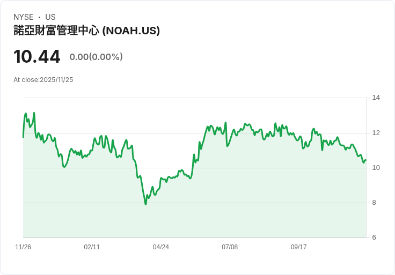Viewport: 395px width, 275px height.
Task: Open the NOAH.US stock title
Action: click(x=86, y=31)
